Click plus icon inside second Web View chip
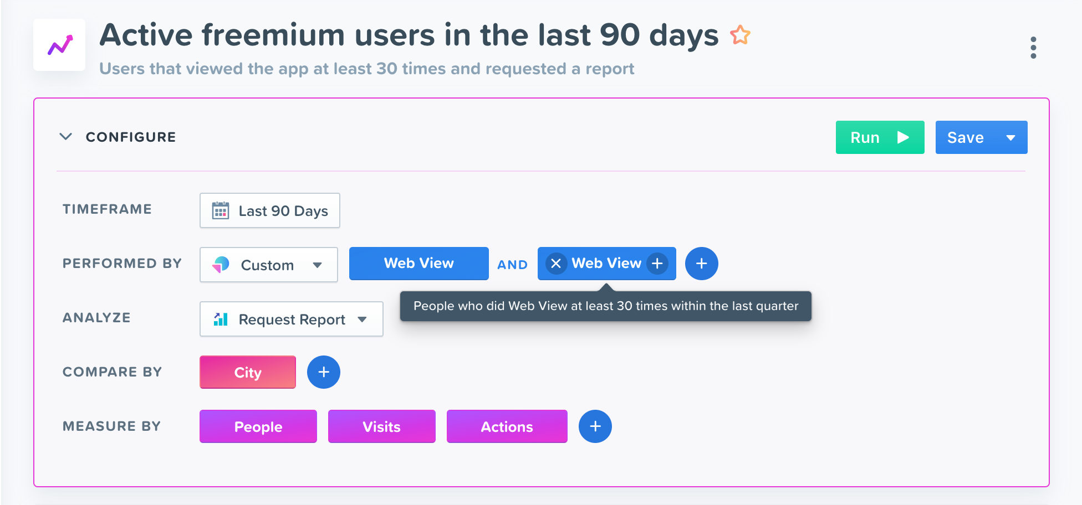This screenshot has width=1082, height=505. coord(657,264)
